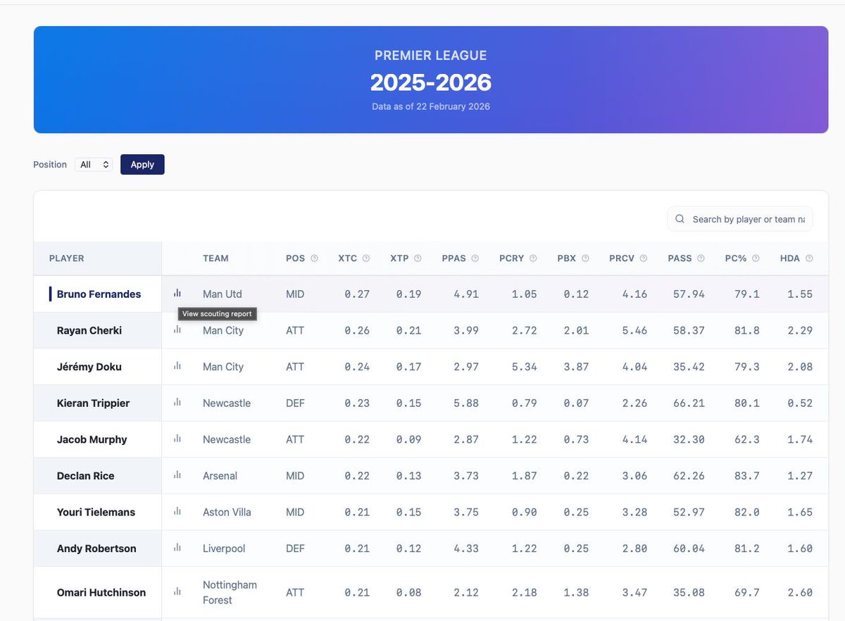Click help icon next to PRCV header
845x621 pixels.
(x=644, y=258)
